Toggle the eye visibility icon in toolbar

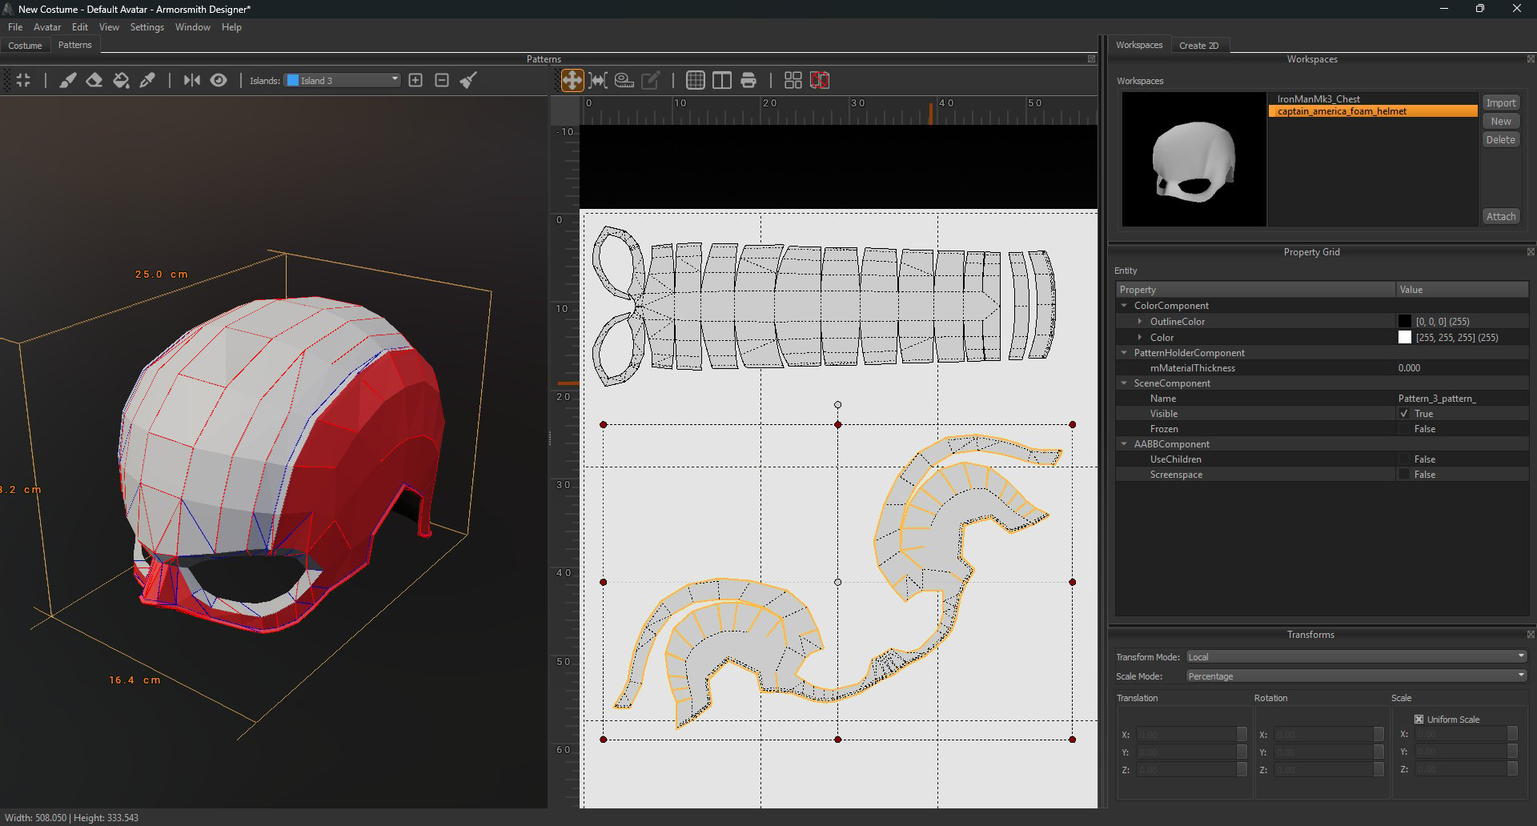219,80
